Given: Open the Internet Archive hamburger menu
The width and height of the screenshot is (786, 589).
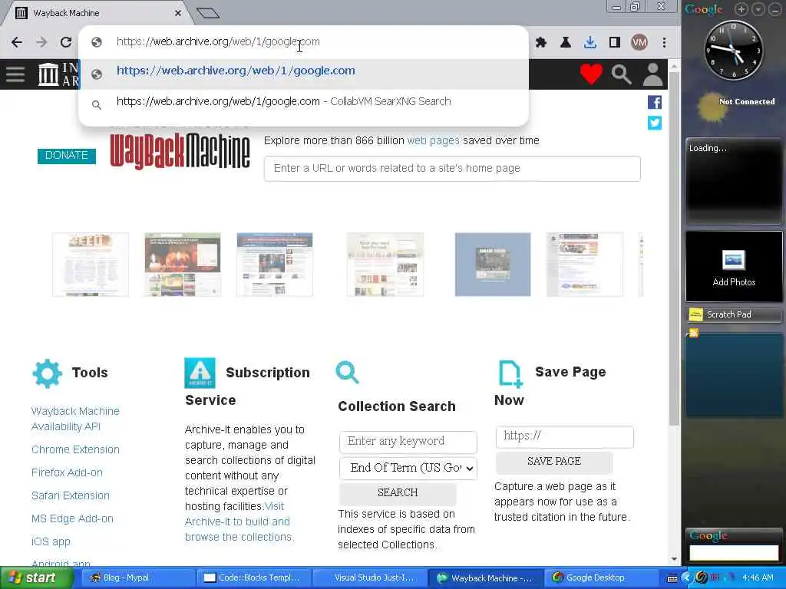Looking at the screenshot, I should click(15, 74).
